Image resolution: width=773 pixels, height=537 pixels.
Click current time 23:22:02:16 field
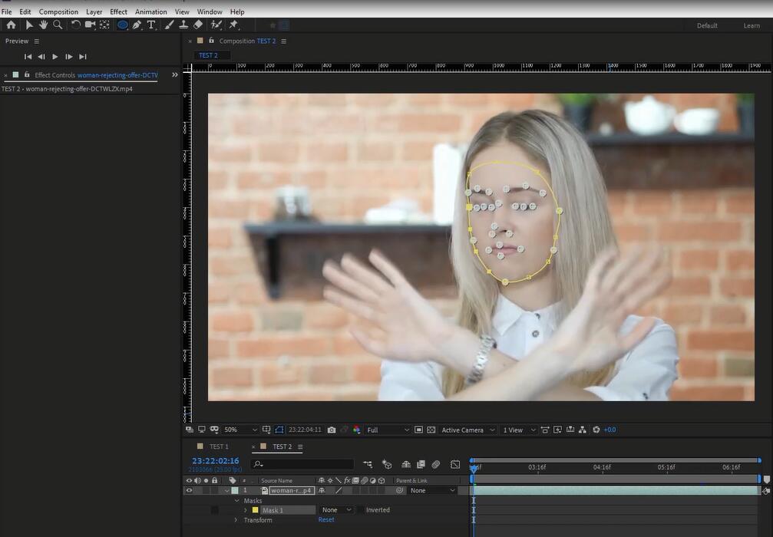[x=216, y=460]
